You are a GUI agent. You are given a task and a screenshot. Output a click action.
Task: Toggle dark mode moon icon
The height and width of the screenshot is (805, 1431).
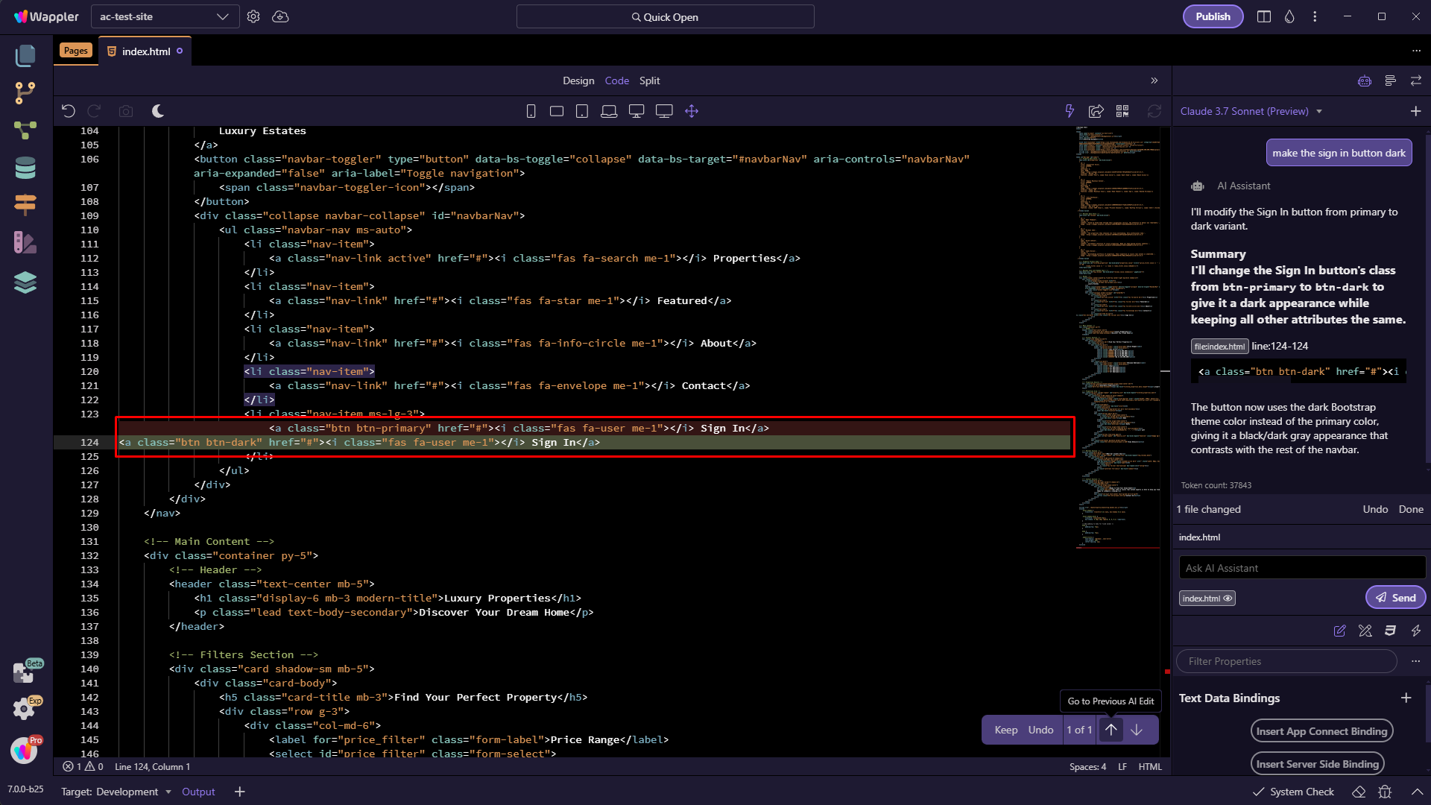tap(158, 111)
